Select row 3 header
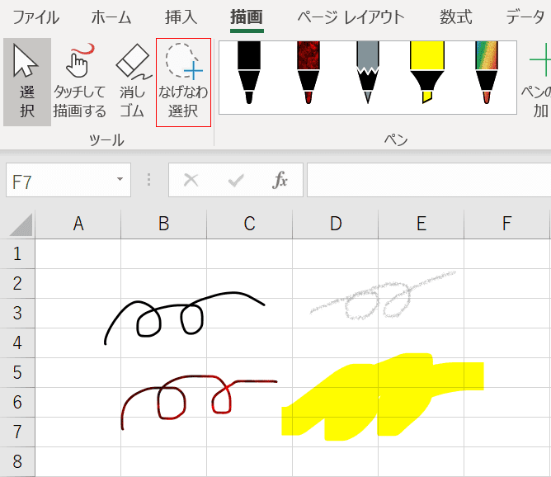Image resolution: width=551 pixels, height=477 pixels. [17, 314]
